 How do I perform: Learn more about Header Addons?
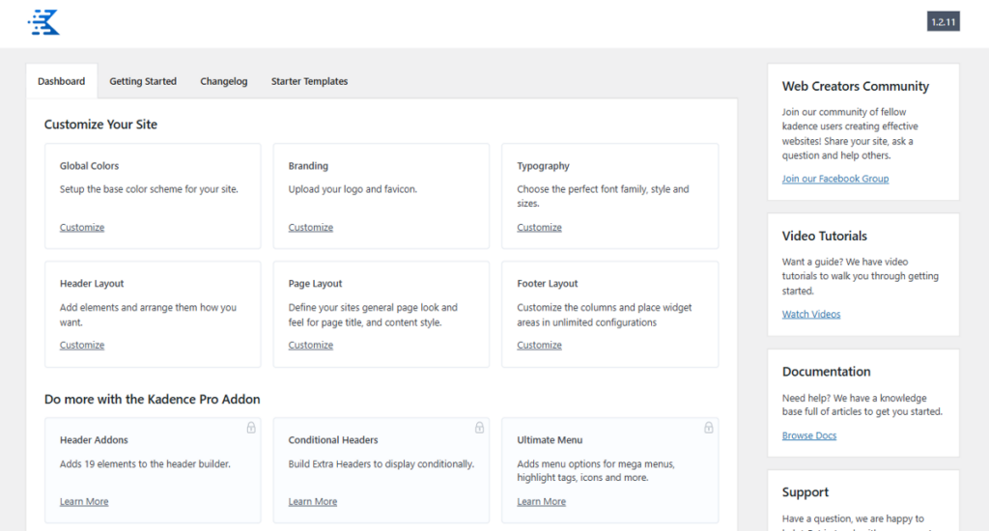coord(84,501)
